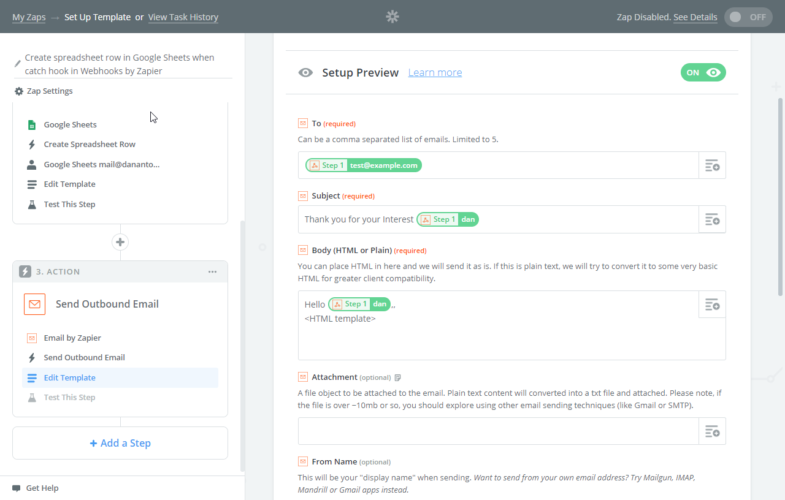Open View Task History link
The width and height of the screenshot is (785, 500).
click(183, 17)
